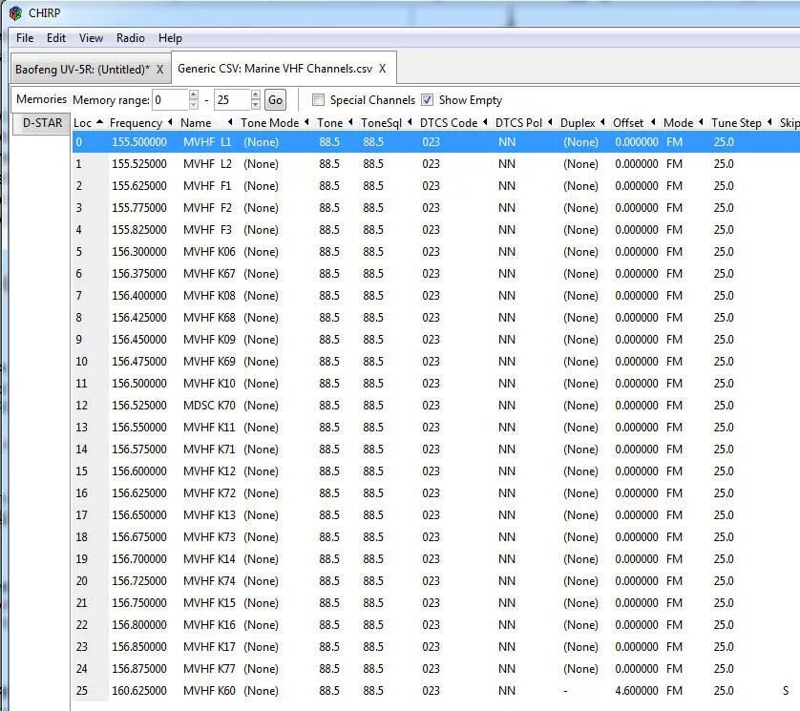Screen dimensions: 800x711
Task: Open the Radio menu
Action: point(131,38)
